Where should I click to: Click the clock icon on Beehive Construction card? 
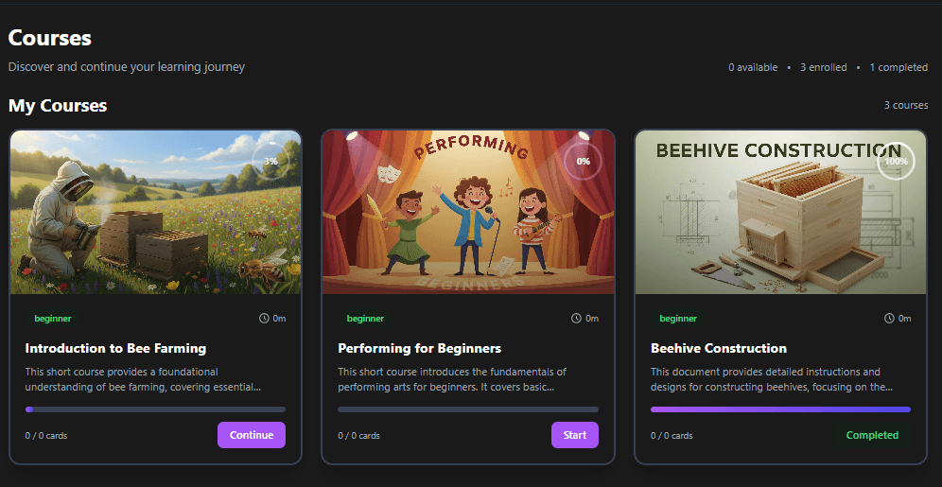(x=889, y=319)
